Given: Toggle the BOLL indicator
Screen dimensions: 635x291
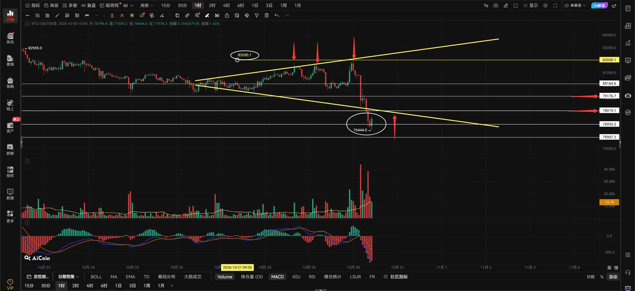Looking at the screenshot, I should point(96,277).
